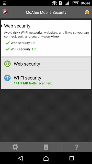
Task: Tap the Wi-Fi status icon in the status bar
Action: 54,3
